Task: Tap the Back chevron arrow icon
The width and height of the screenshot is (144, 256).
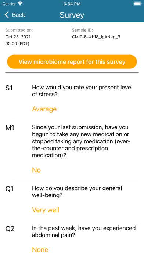Action: tap(7, 15)
